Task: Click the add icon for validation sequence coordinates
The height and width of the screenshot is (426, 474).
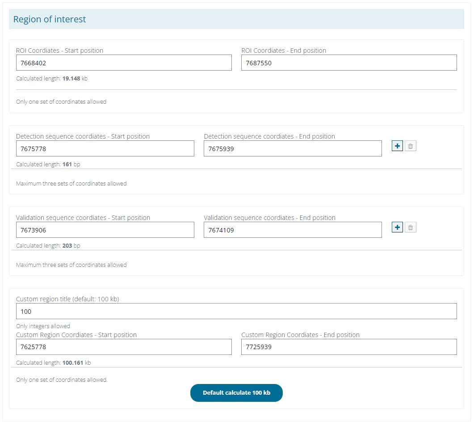Action: click(397, 227)
